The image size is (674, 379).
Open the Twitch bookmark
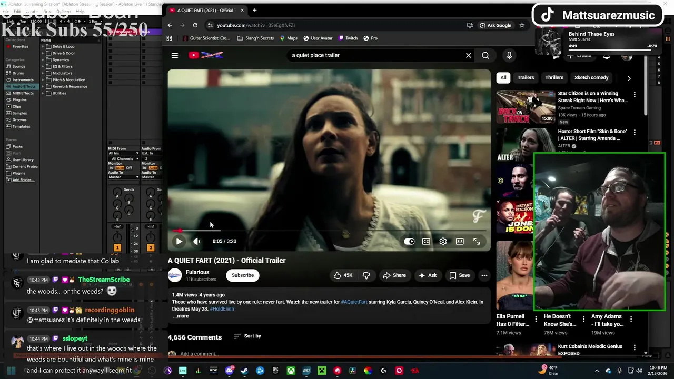(348, 38)
